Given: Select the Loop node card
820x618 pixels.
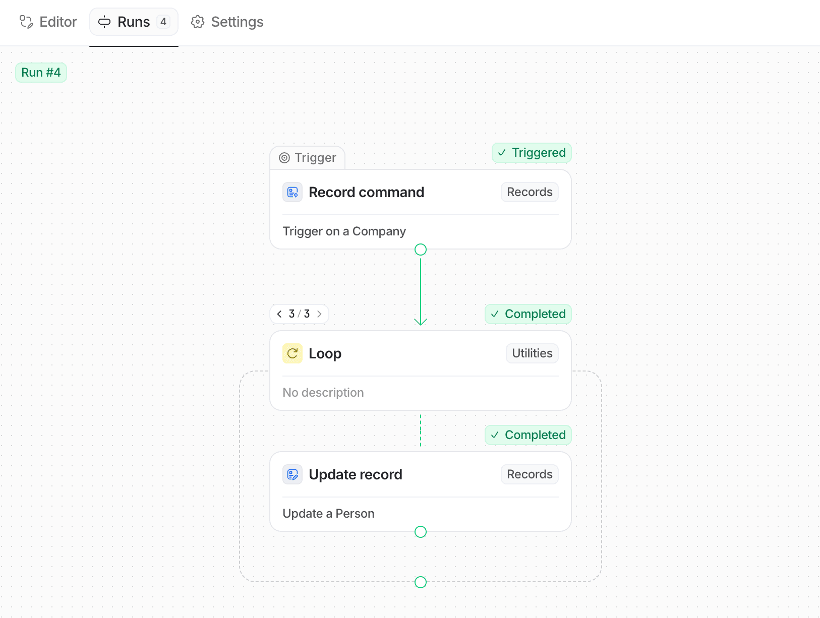Looking at the screenshot, I should click(420, 372).
